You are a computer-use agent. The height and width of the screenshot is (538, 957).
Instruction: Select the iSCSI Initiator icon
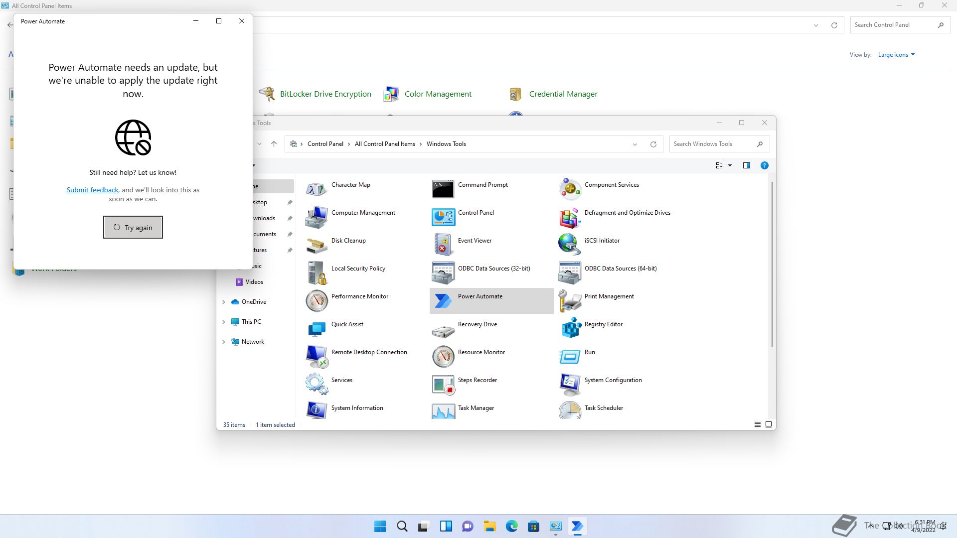point(570,245)
